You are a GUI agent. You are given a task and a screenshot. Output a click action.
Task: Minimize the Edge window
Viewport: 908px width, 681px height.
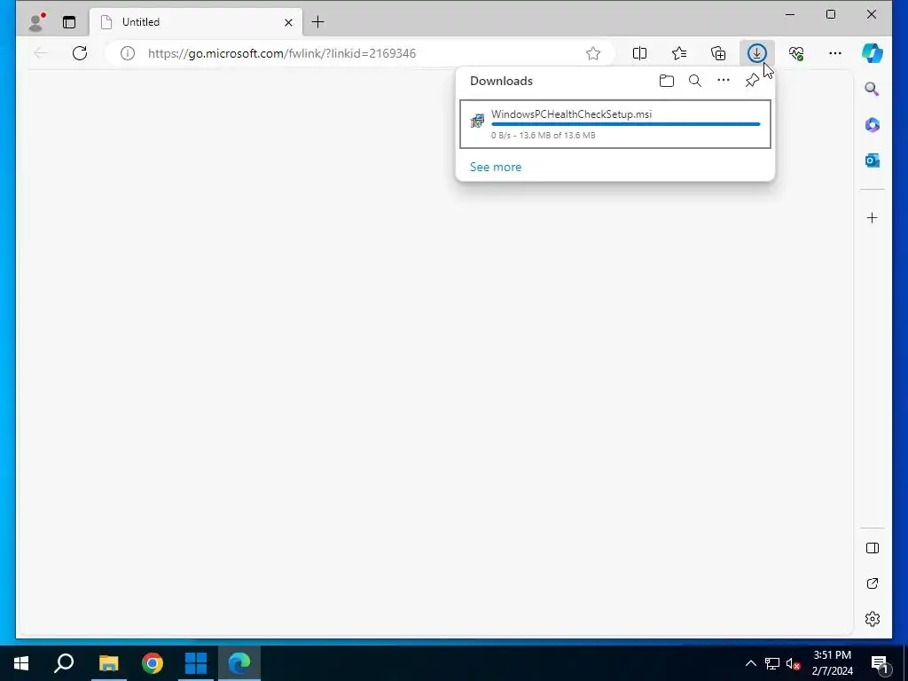790,14
